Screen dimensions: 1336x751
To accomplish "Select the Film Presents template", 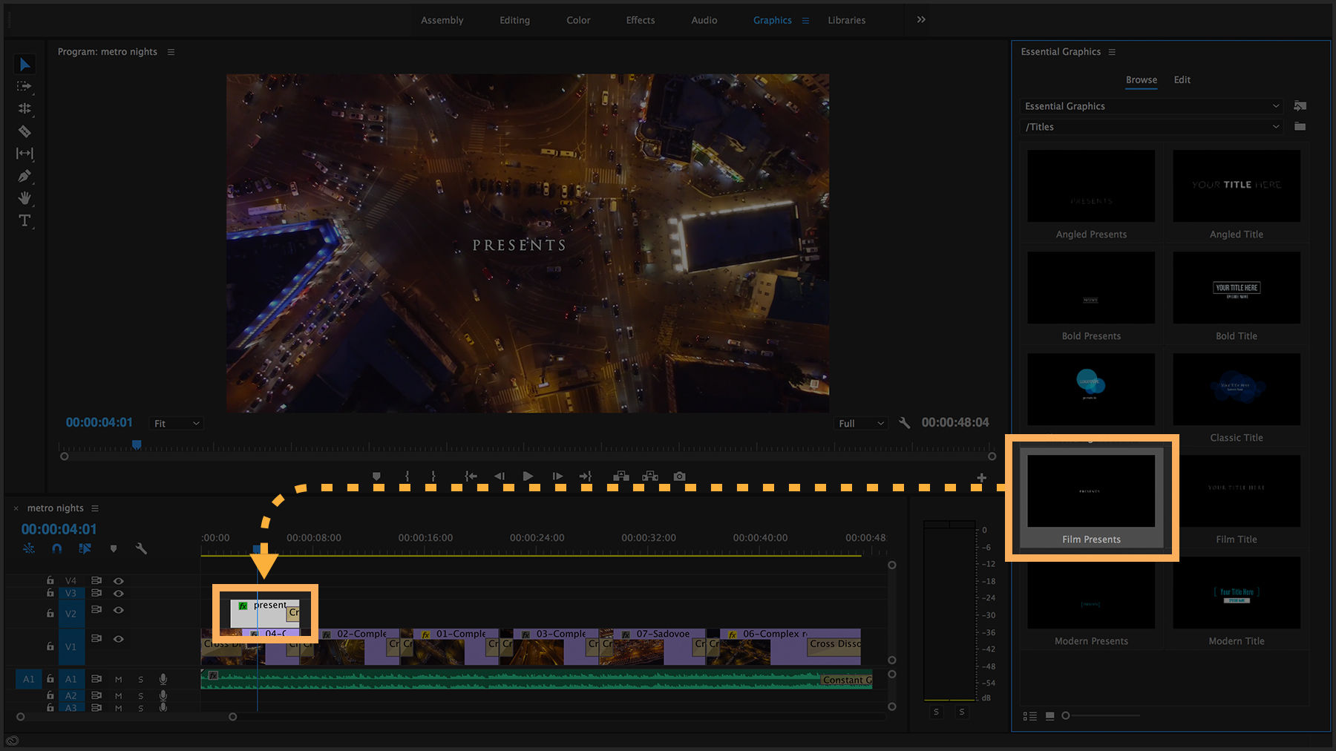I will tap(1090, 491).
